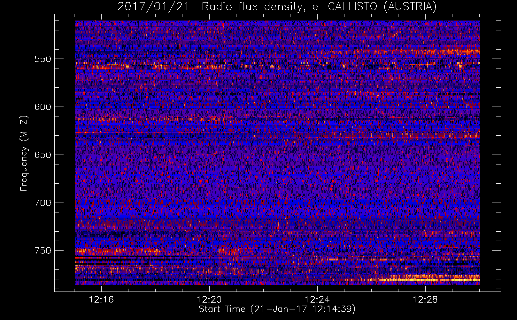This screenshot has height=320, width=517.
Task: Click the 12:16 time tick label
Action: click(101, 300)
